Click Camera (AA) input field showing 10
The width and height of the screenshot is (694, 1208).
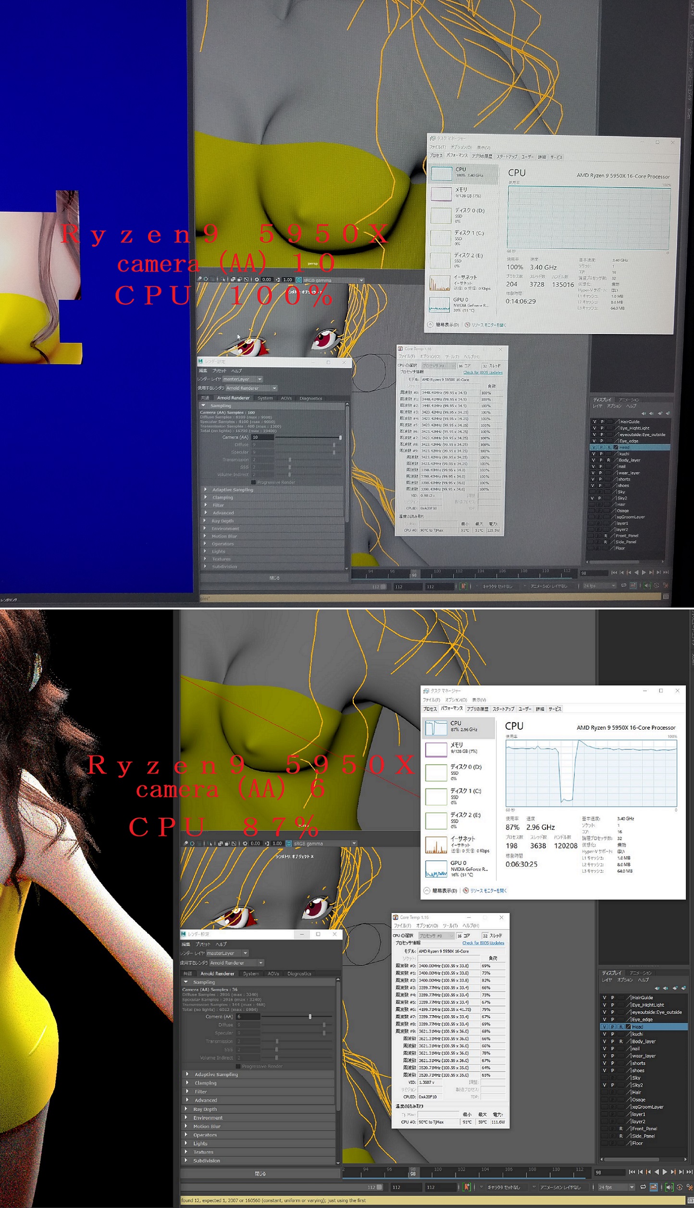coord(262,437)
